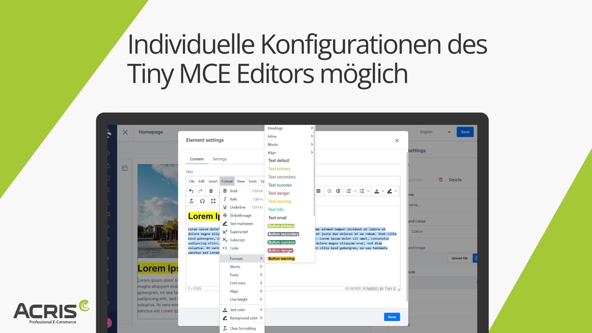The image size is (592, 333).
Task: Apply the Text primary format
Action: click(279, 169)
